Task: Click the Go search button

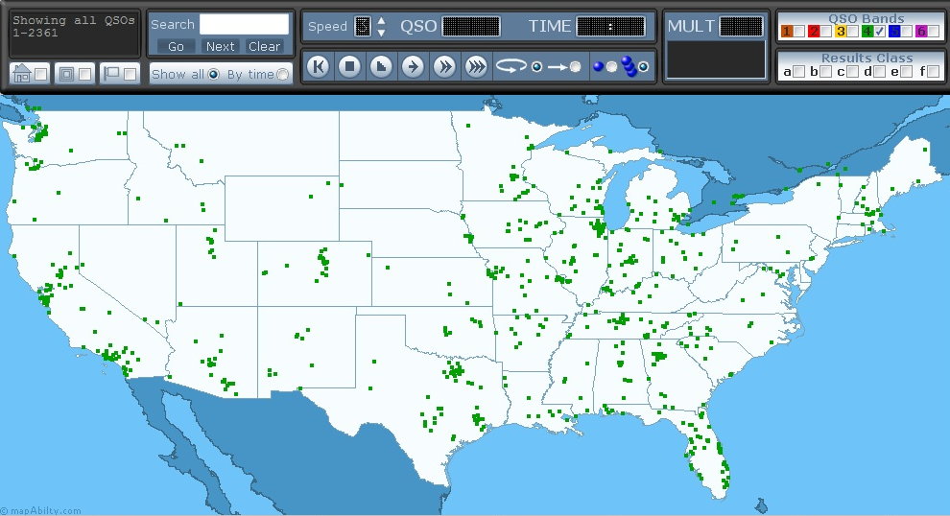Action: pyautogui.click(x=176, y=46)
